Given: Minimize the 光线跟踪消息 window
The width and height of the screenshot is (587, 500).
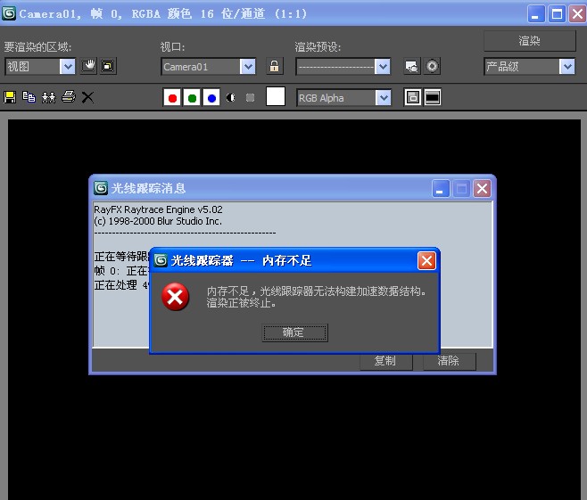Looking at the screenshot, I should click(441, 188).
